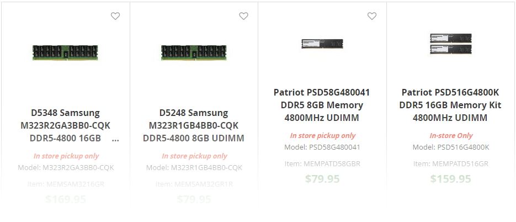The image size is (516, 222).
Task: Select the Patriot PSD516G4800K 16GB Memory Kit title
Action: click(x=450, y=105)
